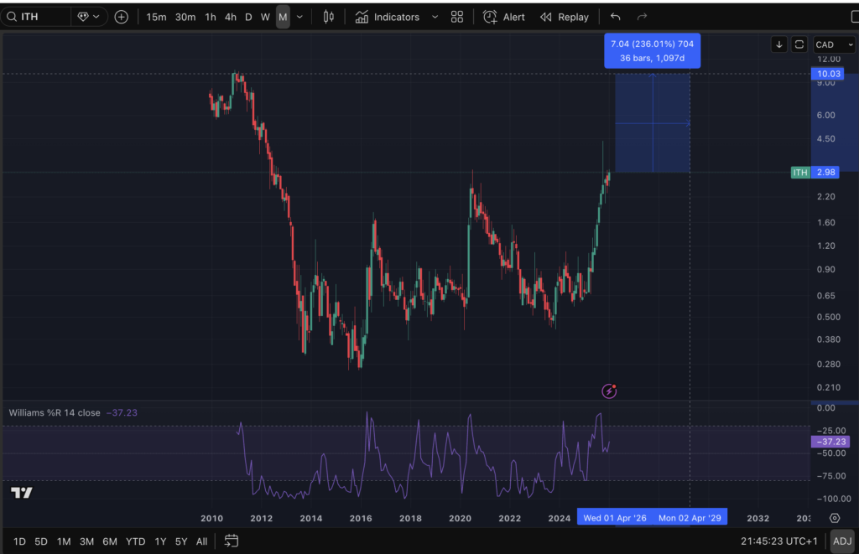Image resolution: width=859 pixels, height=554 pixels.
Task: Open the CAD currency dropdown
Action: pos(830,44)
